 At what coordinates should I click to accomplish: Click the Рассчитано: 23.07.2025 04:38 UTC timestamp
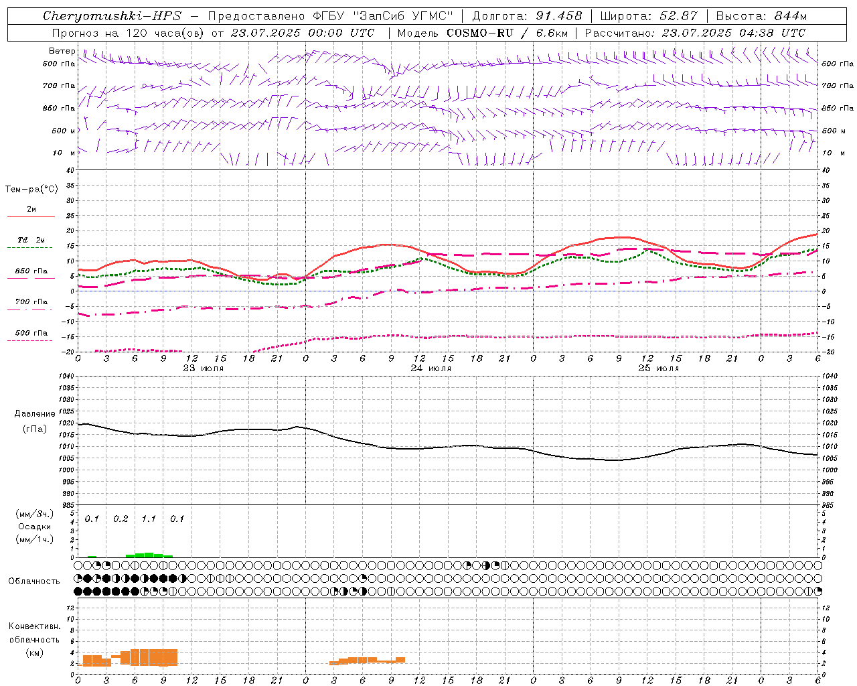(x=695, y=33)
